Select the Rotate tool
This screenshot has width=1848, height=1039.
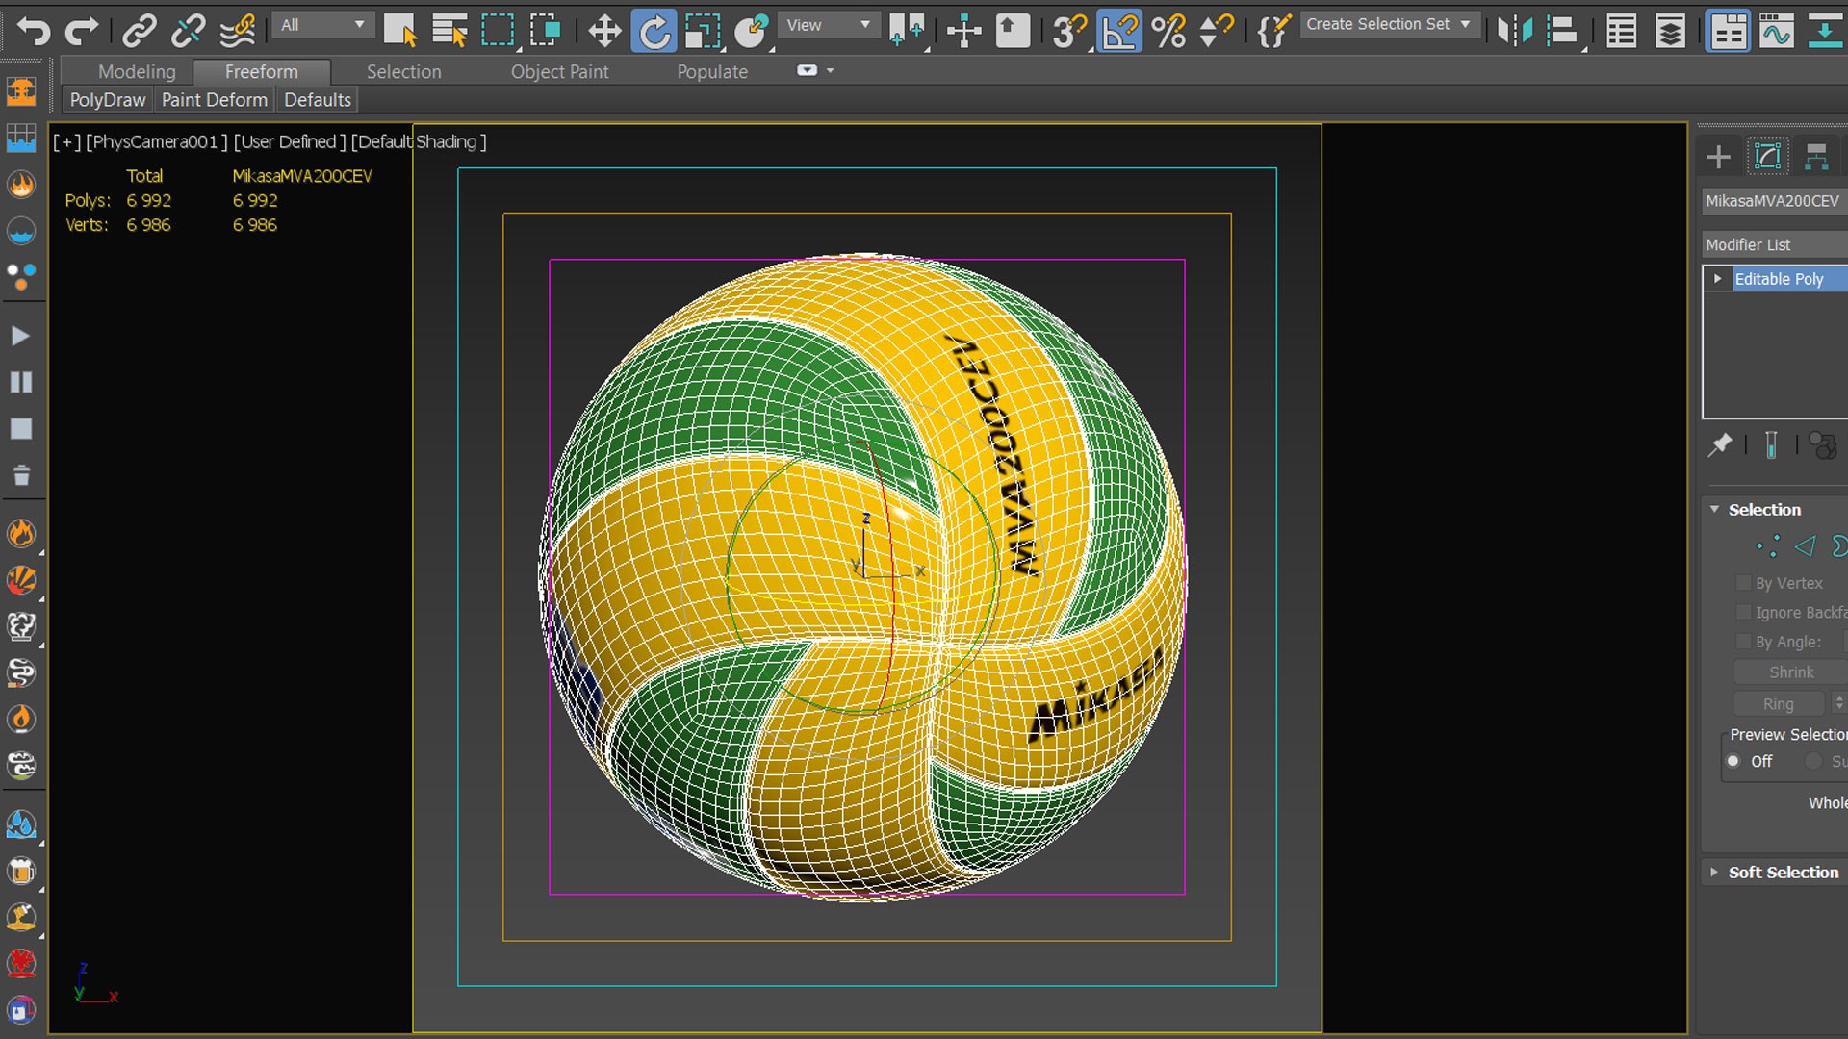click(654, 31)
